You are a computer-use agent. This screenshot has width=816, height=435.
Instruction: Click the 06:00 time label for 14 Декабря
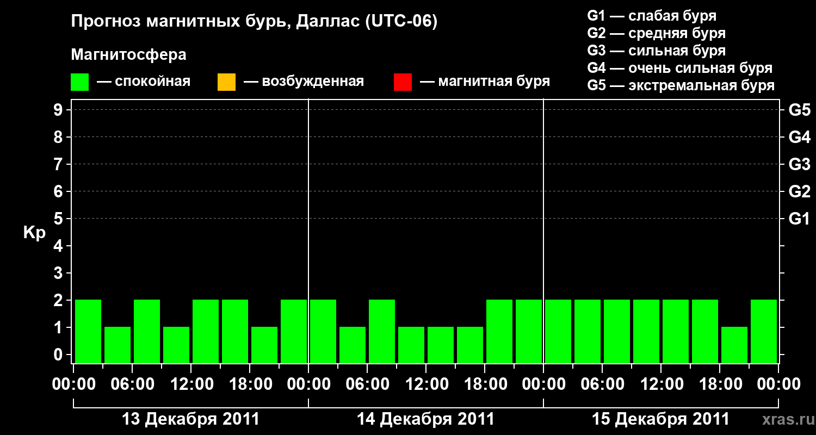point(367,384)
